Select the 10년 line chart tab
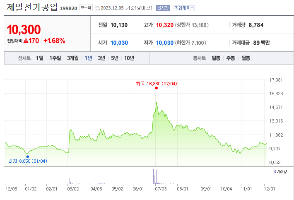 (x=129, y=58)
